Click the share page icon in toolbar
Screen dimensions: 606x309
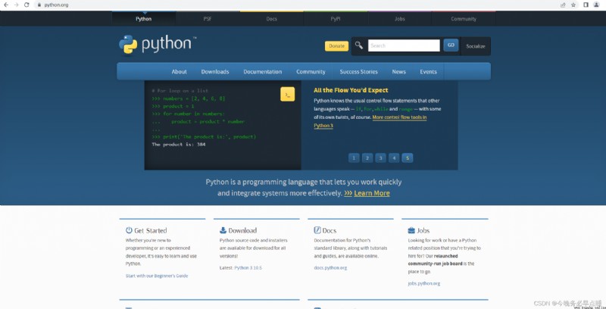563,5
